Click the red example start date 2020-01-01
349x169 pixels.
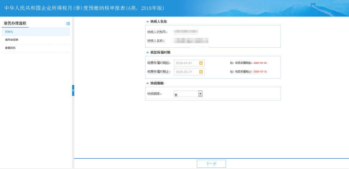click(x=260, y=63)
